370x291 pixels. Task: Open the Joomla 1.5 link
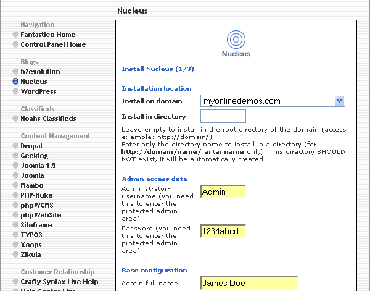tap(38, 166)
